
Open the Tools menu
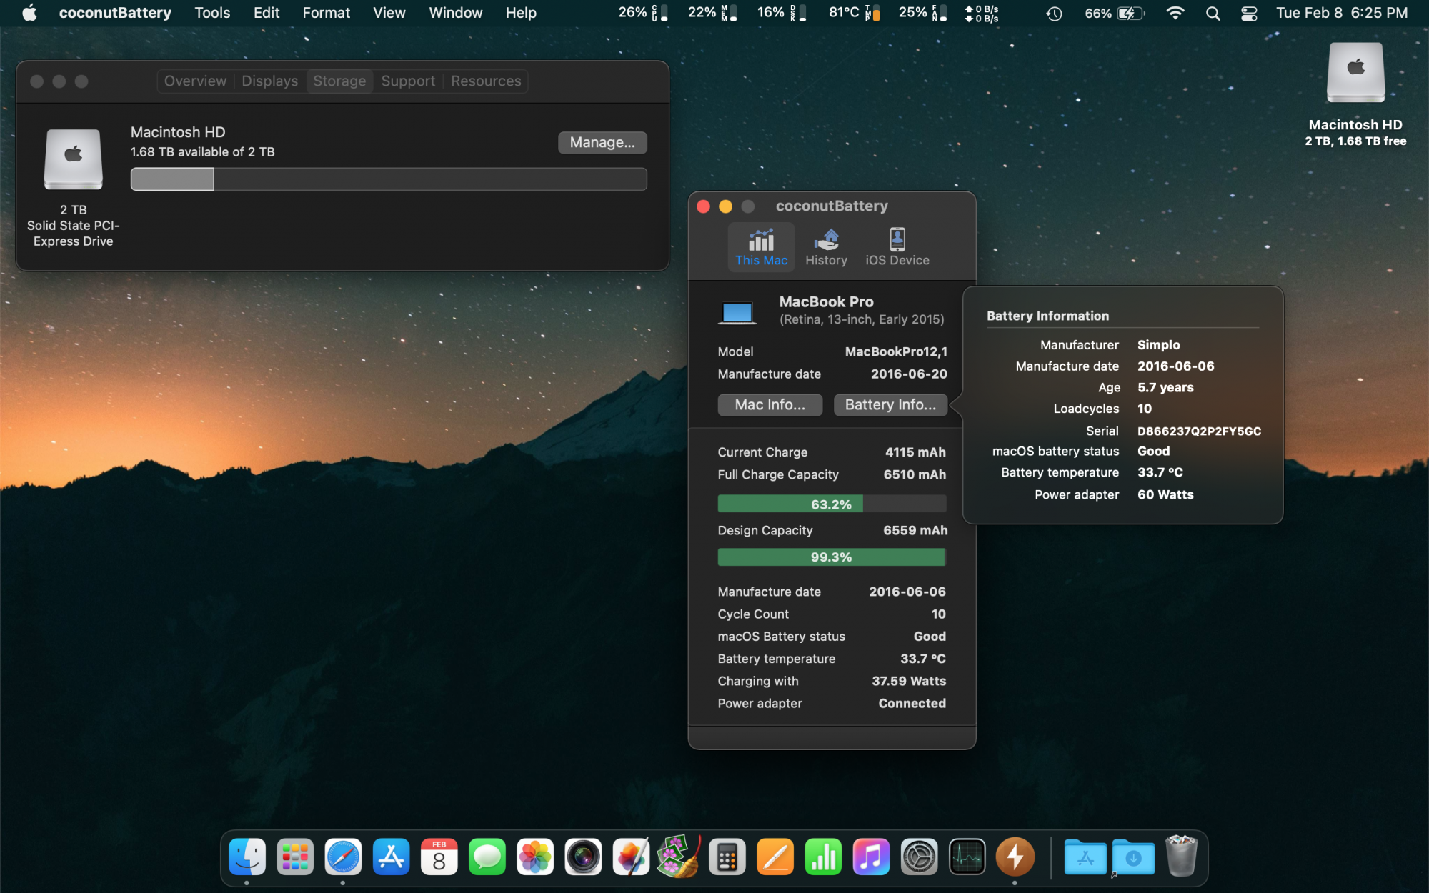pyautogui.click(x=212, y=13)
